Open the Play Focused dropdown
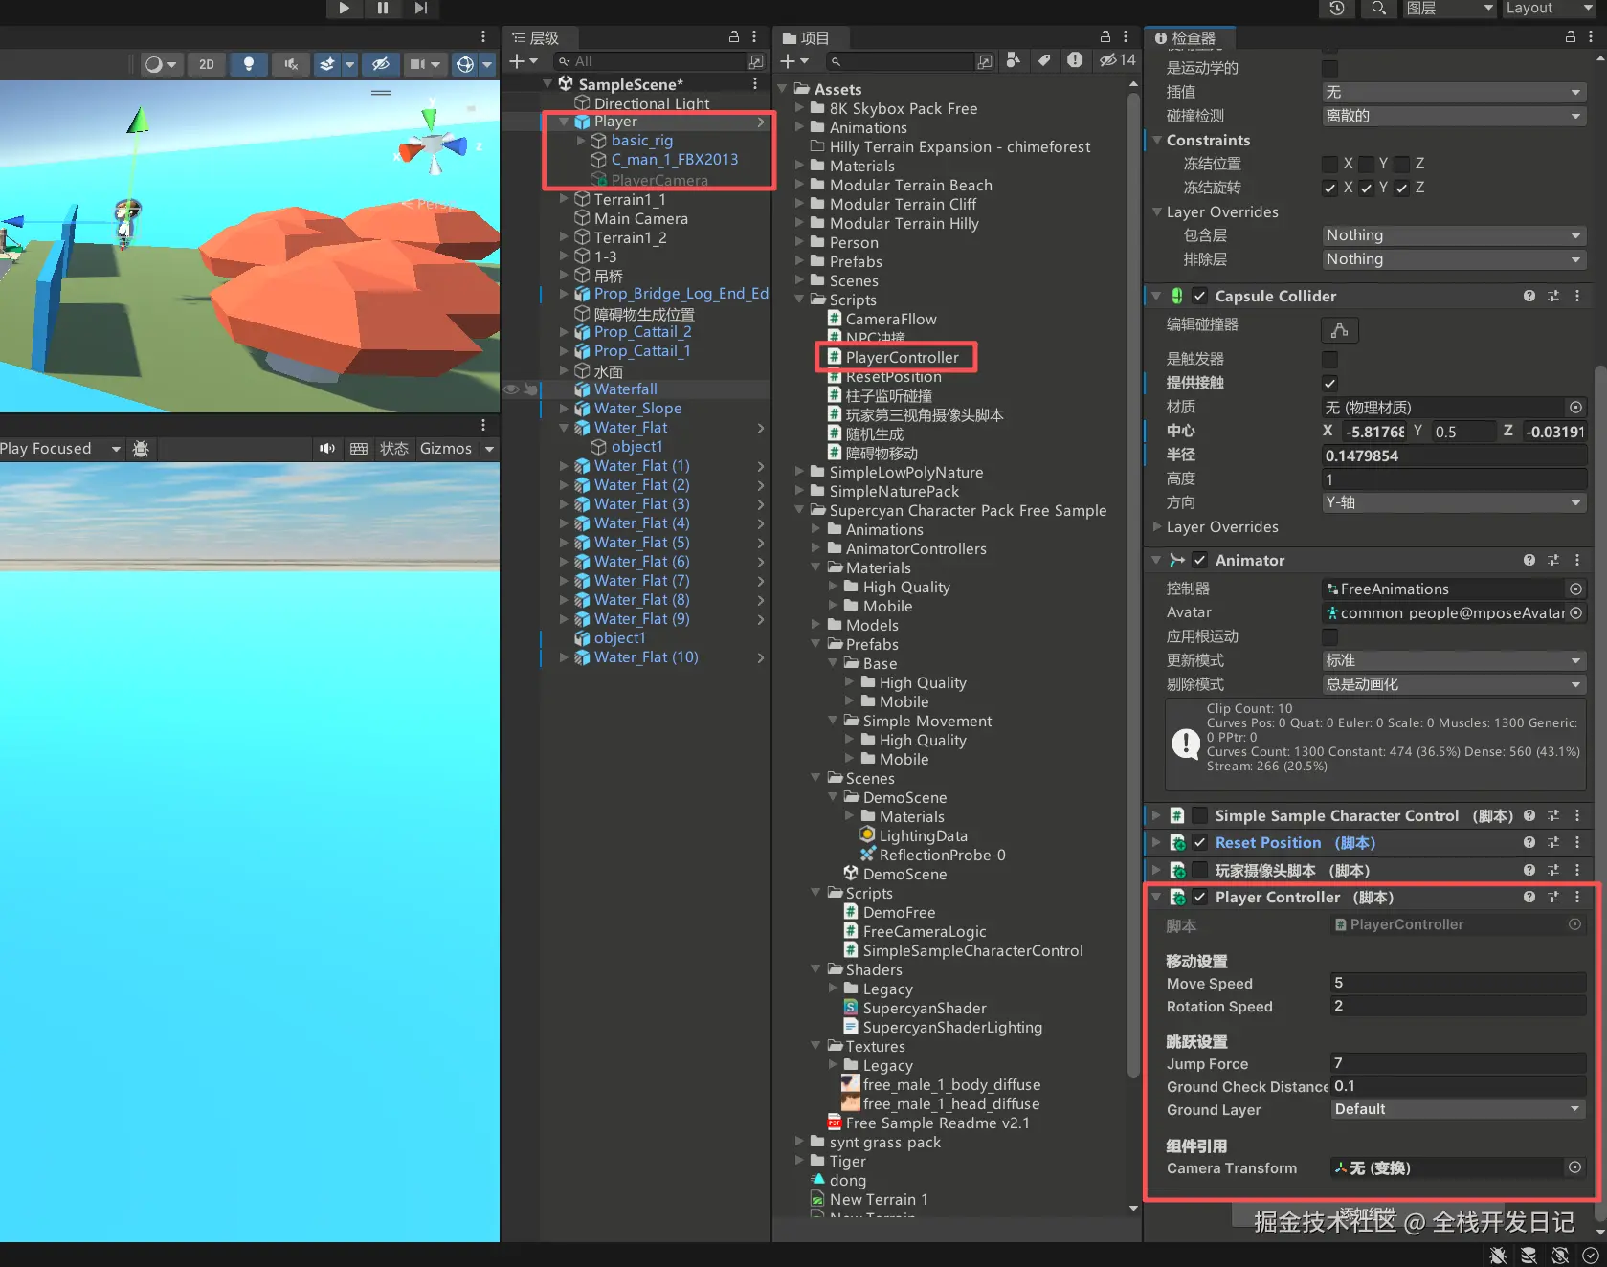Image resolution: width=1607 pixels, height=1267 pixels. 61,449
